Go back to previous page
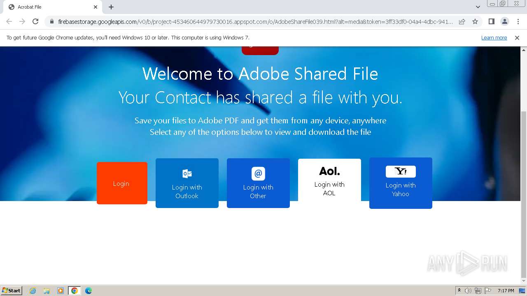The image size is (527, 296). 9,21
